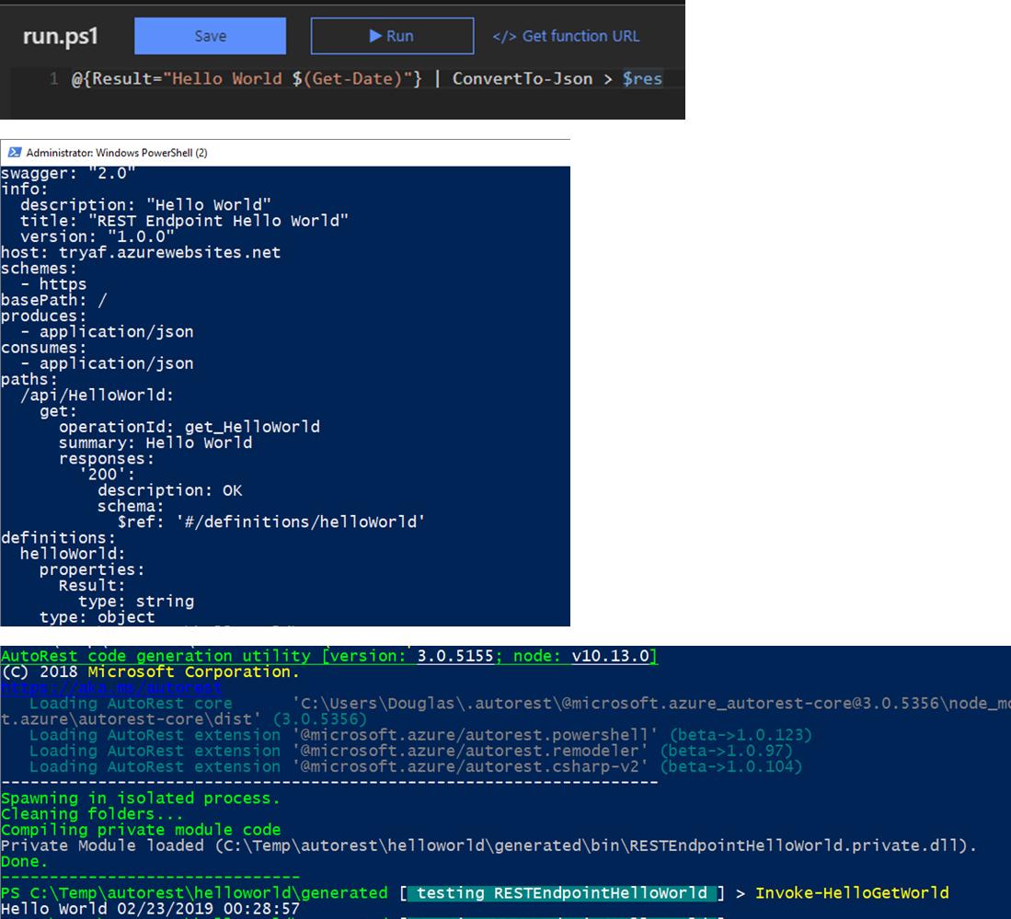
Task: Click the Done. line in the console
Action: tap(25, 862)
